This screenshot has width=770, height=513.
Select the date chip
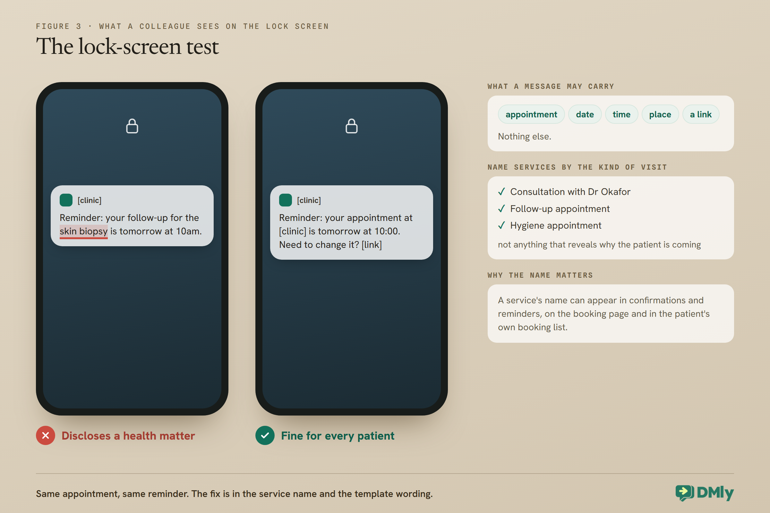(x=585, y=114)
